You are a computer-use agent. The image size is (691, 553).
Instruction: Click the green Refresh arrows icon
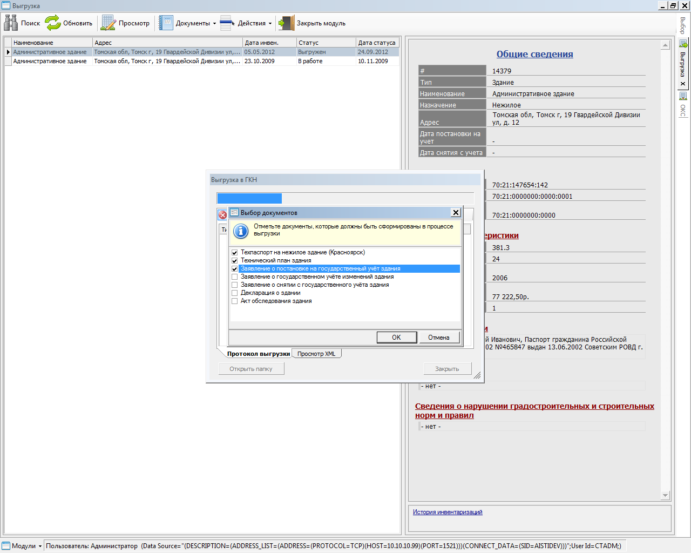[53, 23]
